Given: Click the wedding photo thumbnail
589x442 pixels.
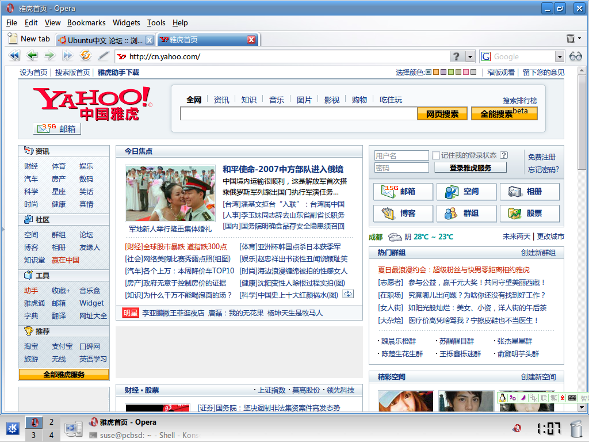Looking at the screenshot, I should coord(170,193).
